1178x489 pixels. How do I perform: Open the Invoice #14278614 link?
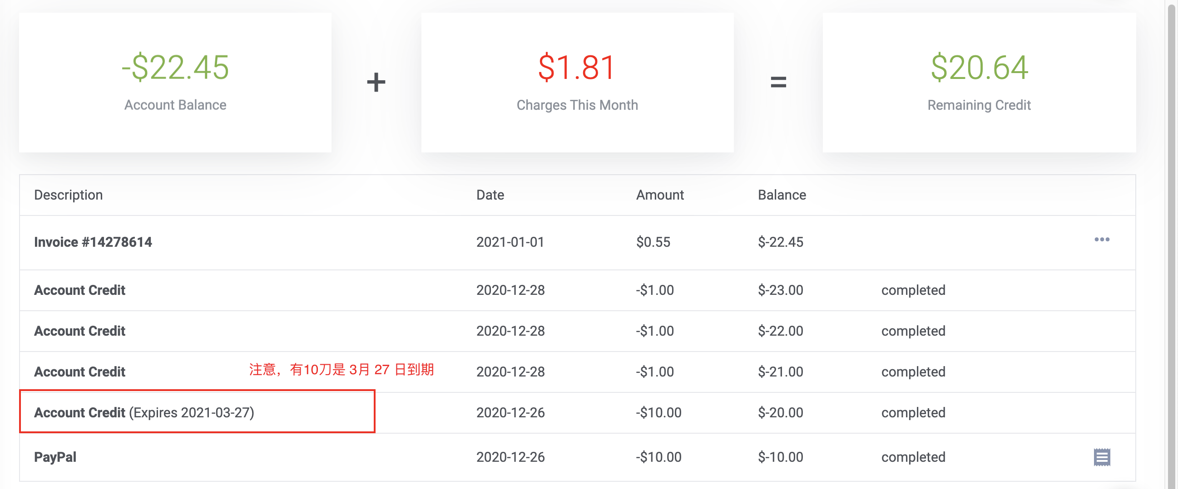pyautogui.click(x=93, y=242)
